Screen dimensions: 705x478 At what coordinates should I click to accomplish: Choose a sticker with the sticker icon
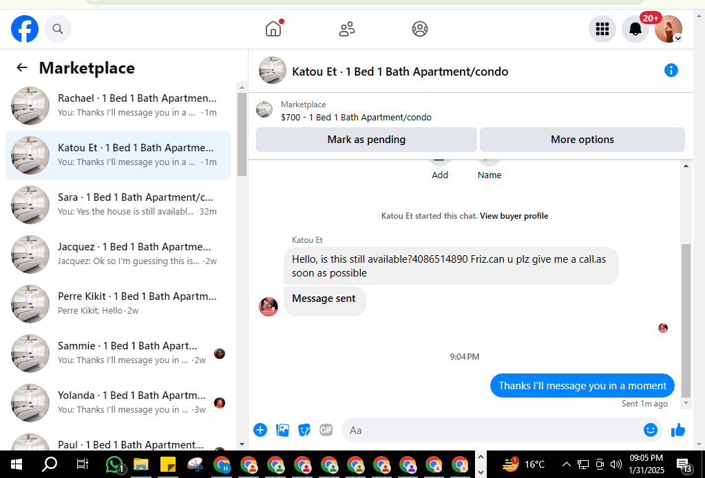tap(304, 430)
